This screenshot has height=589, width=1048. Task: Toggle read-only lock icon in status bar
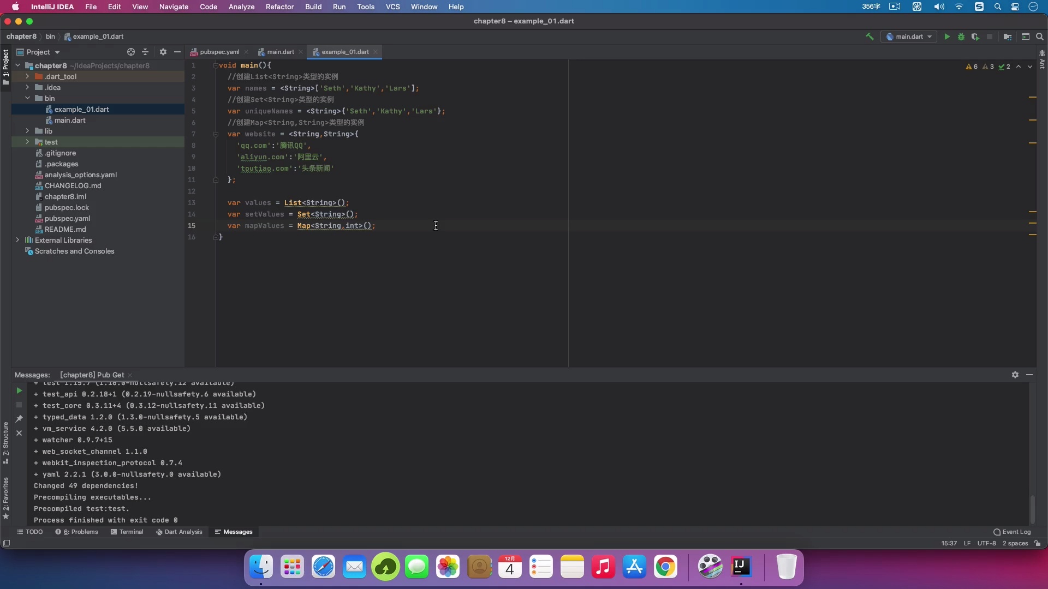[1038, 543]
